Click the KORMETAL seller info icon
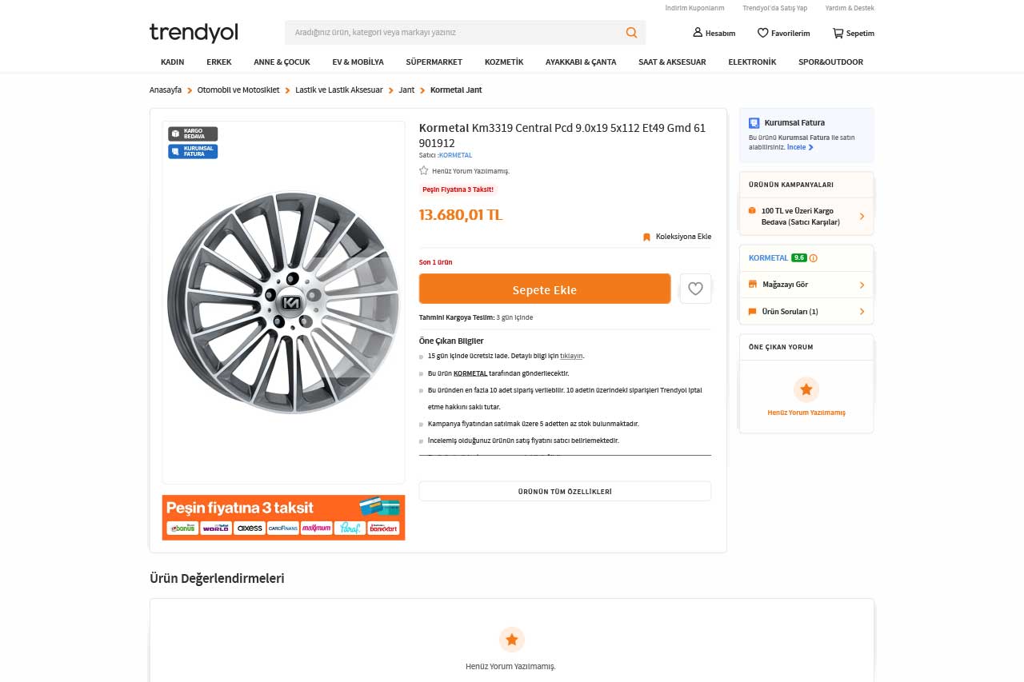Screen dimensions: 1024x682 tap(814, 258)
